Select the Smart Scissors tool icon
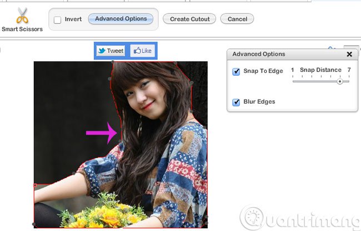This screenshot has width=361, height=231. click(x=22, y=16)
